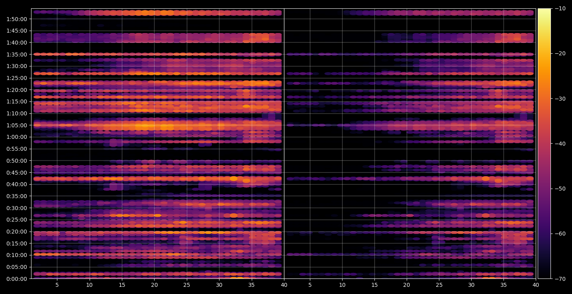The image size is (572, 294).
Task: Click the −50 colorbar tick label
Action: [x=560, y=189]
